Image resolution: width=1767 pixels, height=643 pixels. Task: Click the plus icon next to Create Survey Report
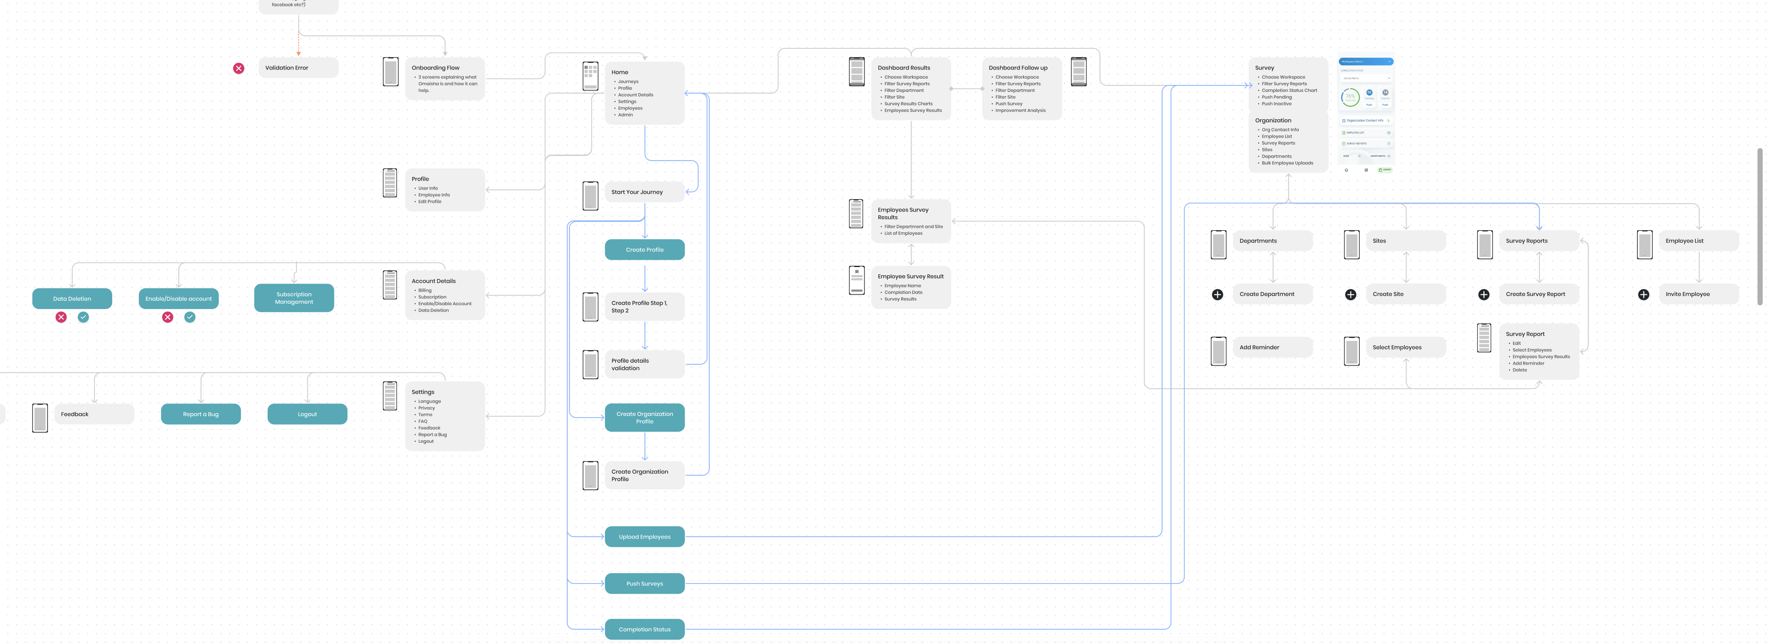[x=1484, y=295]
